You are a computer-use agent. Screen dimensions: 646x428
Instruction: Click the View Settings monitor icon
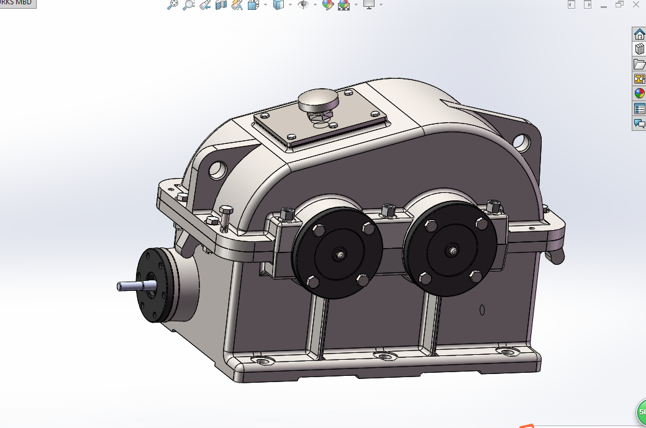(x=368, y=4)
